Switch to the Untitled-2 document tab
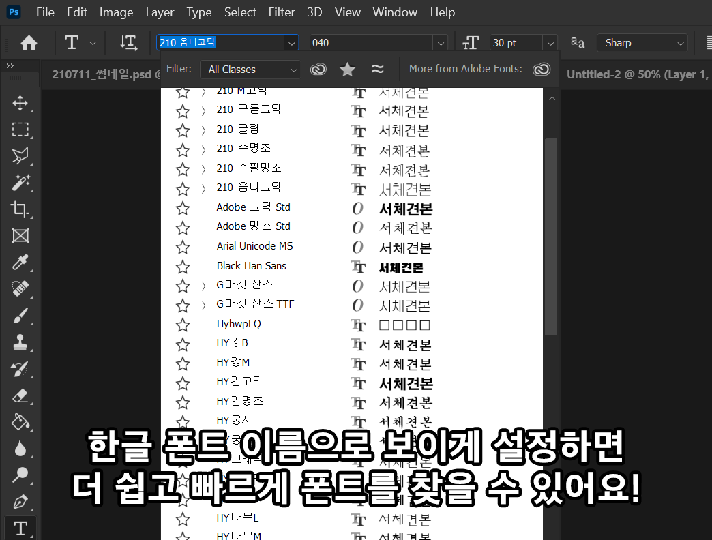 [636, 74]
